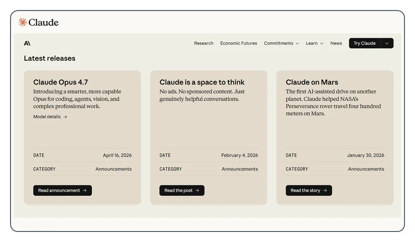The height and width of the screenshot is (242, 415).
Task: Open Economic Futures in the navigation
Action: tap(238, 43)
